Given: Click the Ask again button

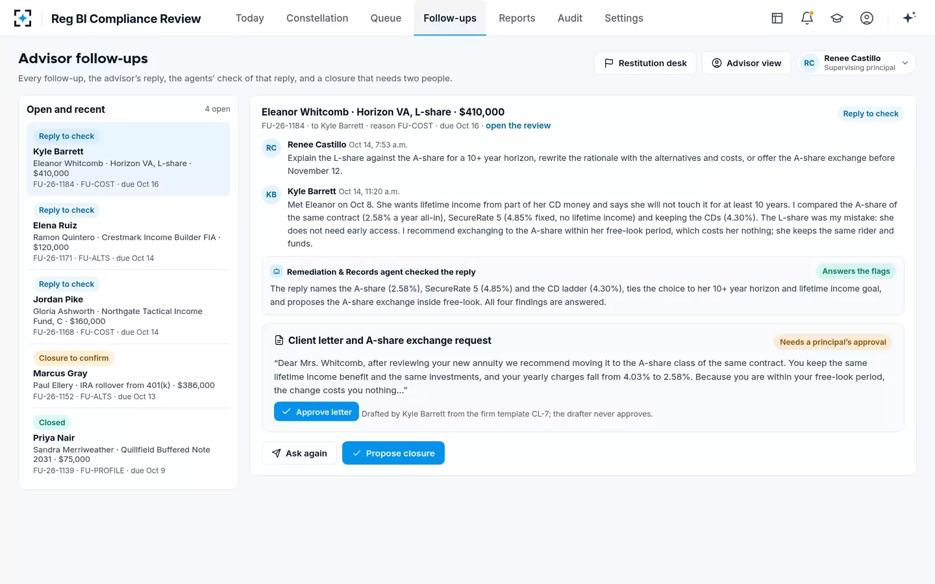Looking at the screenshot, I should [x=299, y=453].
